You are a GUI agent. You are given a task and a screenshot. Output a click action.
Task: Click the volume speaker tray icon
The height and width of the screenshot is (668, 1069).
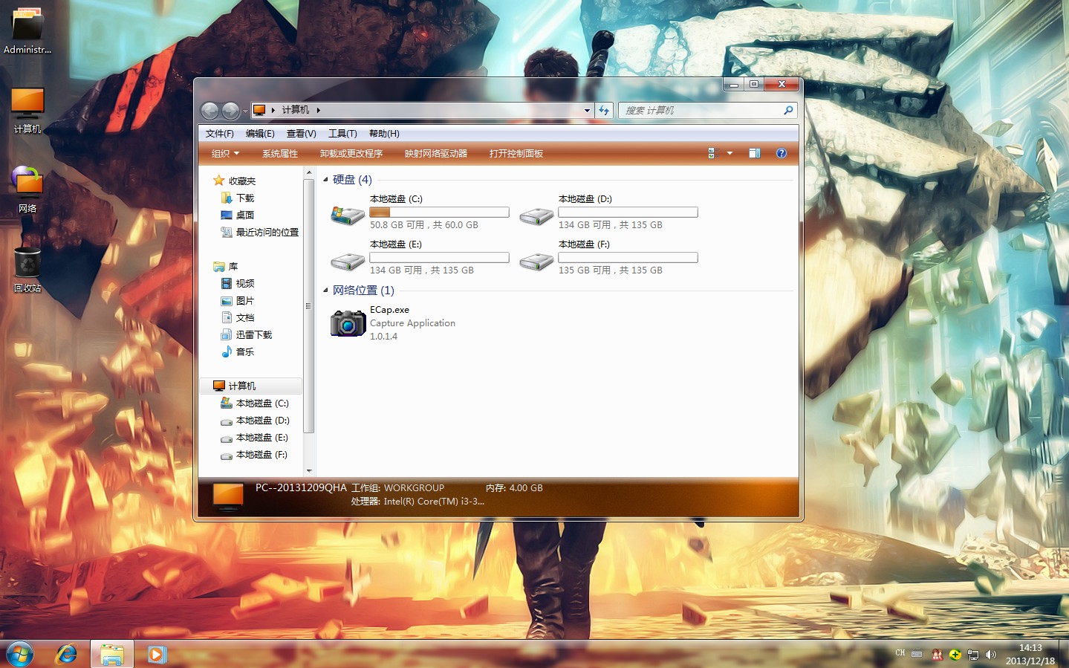tap(991, 655)
